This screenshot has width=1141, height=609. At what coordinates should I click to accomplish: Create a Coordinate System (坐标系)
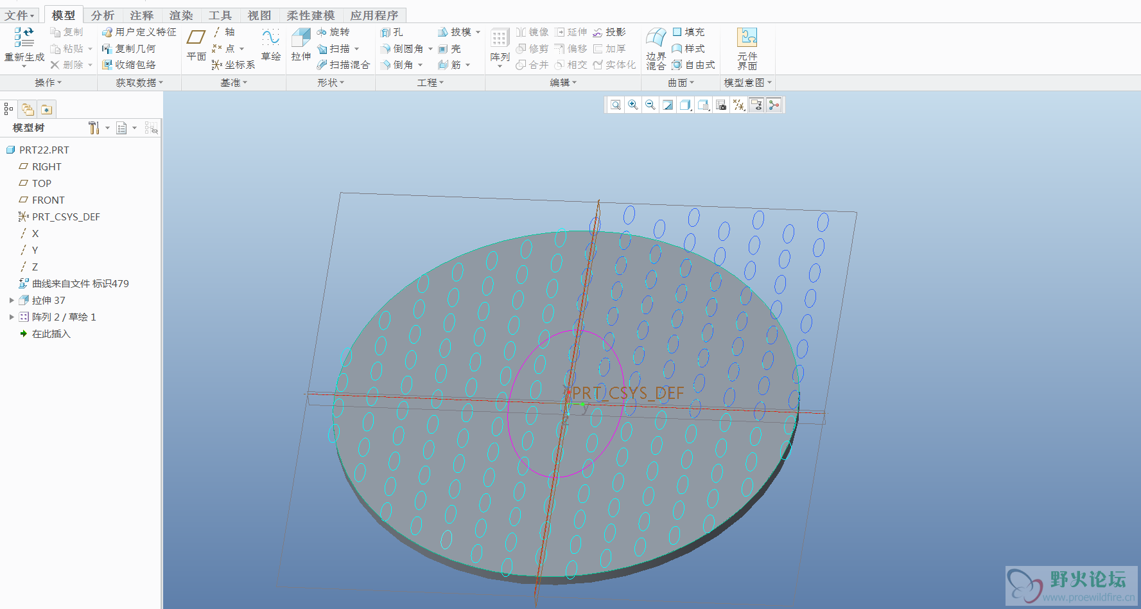[234, 65]
